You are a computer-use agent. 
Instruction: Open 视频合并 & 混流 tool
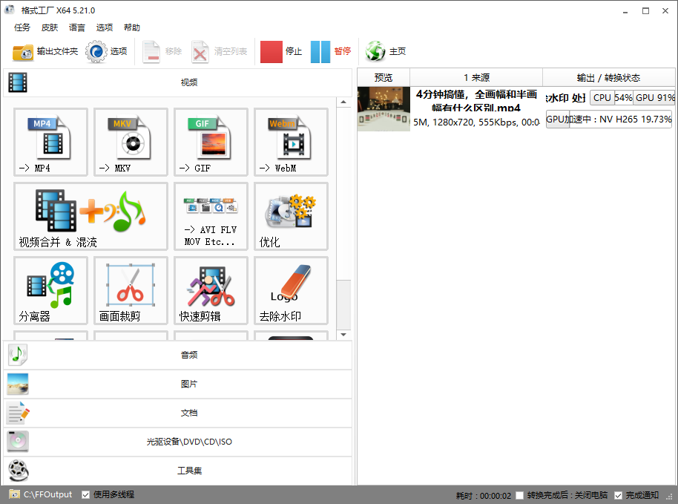pos(90,216)
